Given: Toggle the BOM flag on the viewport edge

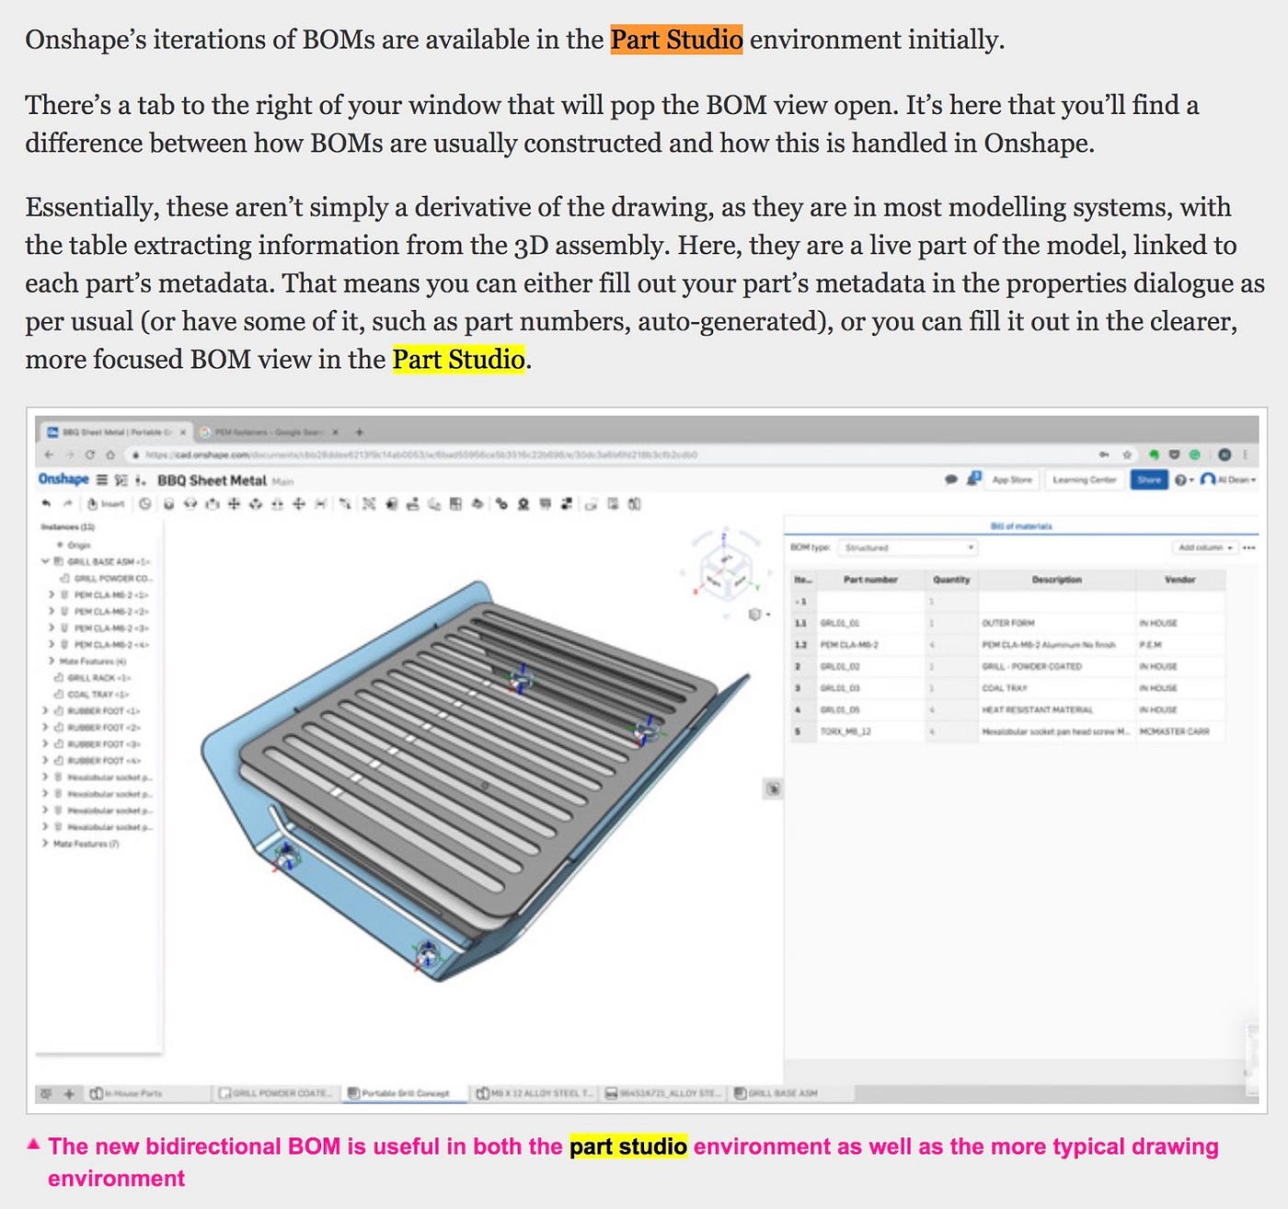Looking at the screenshot, I should 774,787.
